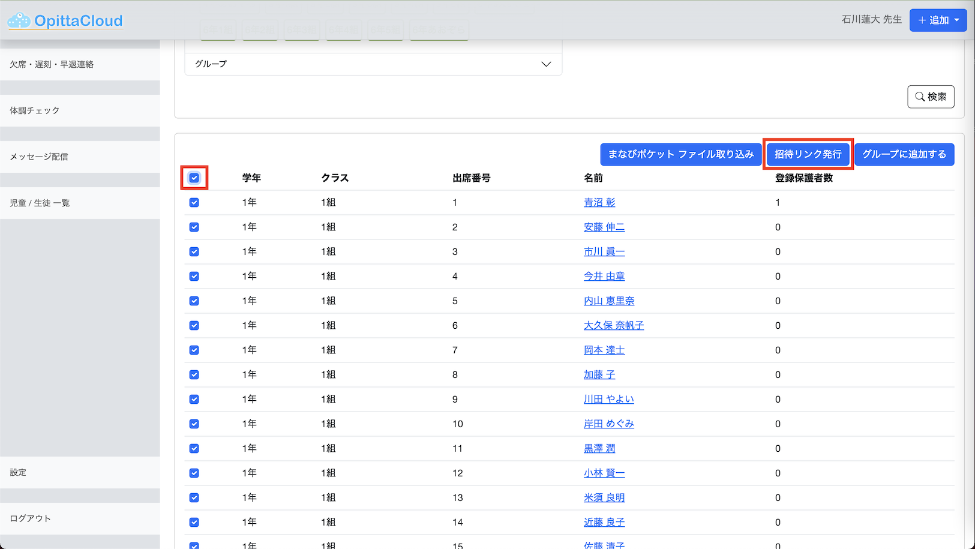Click the 招待リンク発行 button
The height and width of the screenshot is (549, 975).
point(808,154)
